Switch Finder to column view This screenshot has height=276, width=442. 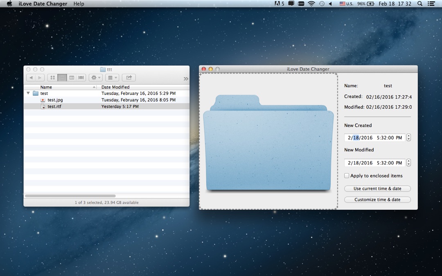[72, 78]
